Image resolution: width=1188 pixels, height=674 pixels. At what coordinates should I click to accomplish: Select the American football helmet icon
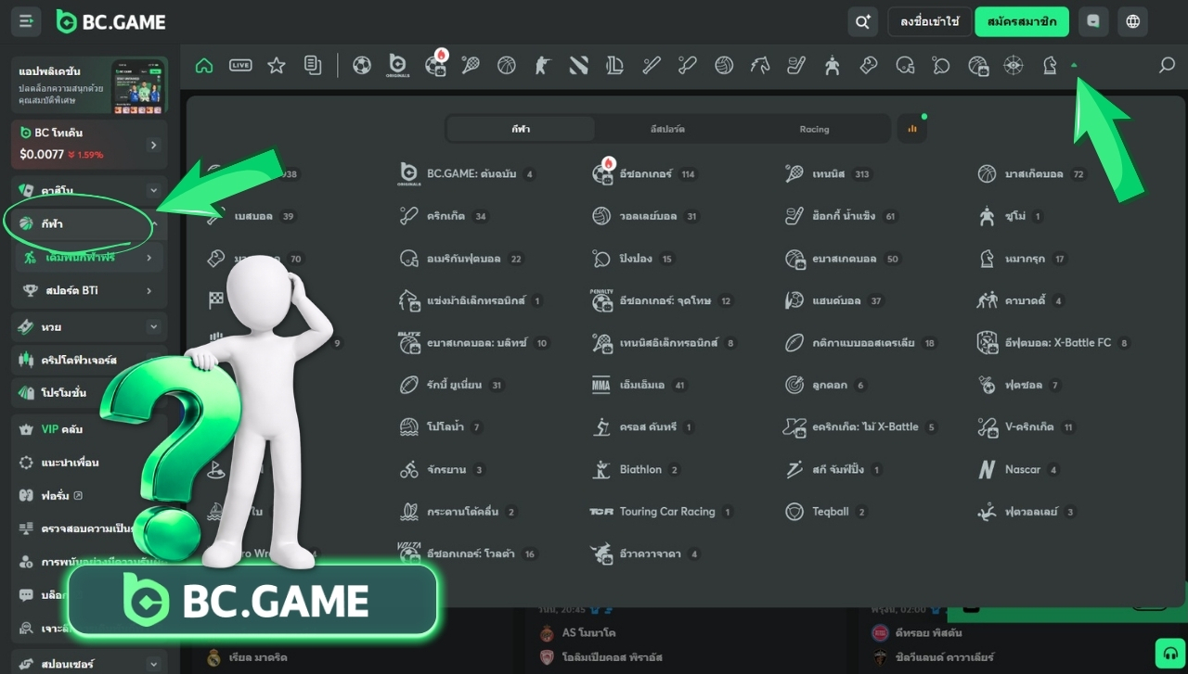[905, 65]
